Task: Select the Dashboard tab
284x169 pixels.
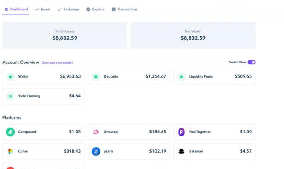Action: pyautogui.click(x=16, y=9)
